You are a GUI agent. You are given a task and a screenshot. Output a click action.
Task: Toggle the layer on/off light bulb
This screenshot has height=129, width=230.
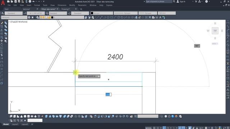[41, 18]
